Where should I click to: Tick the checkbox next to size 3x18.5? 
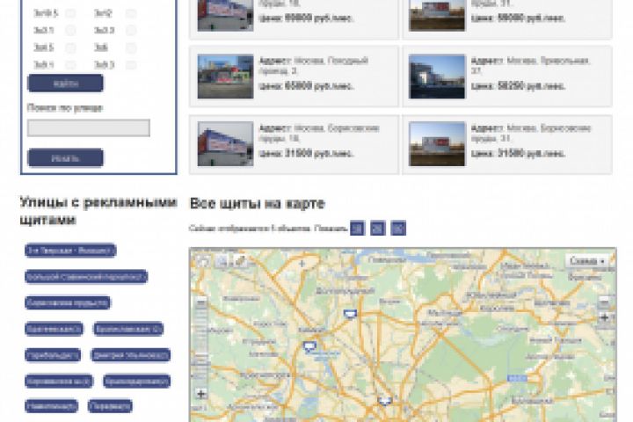click(x=70, y=13)
